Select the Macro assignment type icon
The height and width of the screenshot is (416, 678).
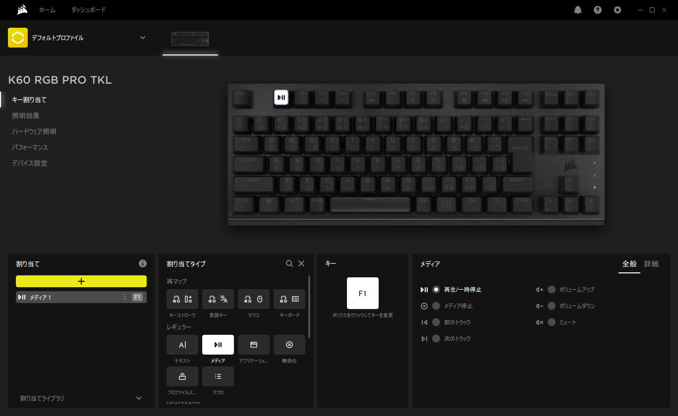[218, 376]
